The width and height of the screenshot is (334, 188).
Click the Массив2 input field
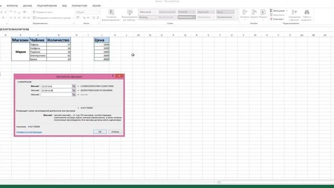(x=56, y=90)
